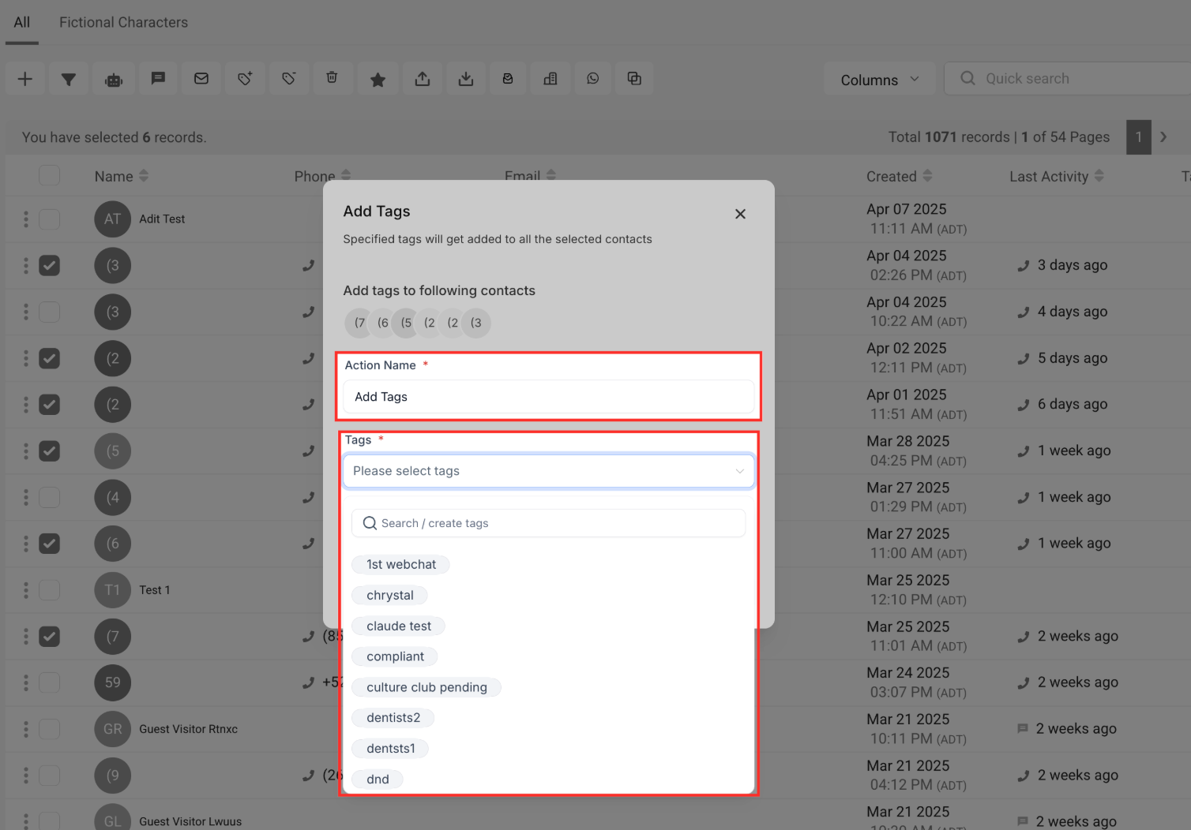The height and width of the screenshot is (830, 1191).
Task: Uncheck the row created Apr 01 2025
Action: (x=50, y=405)
